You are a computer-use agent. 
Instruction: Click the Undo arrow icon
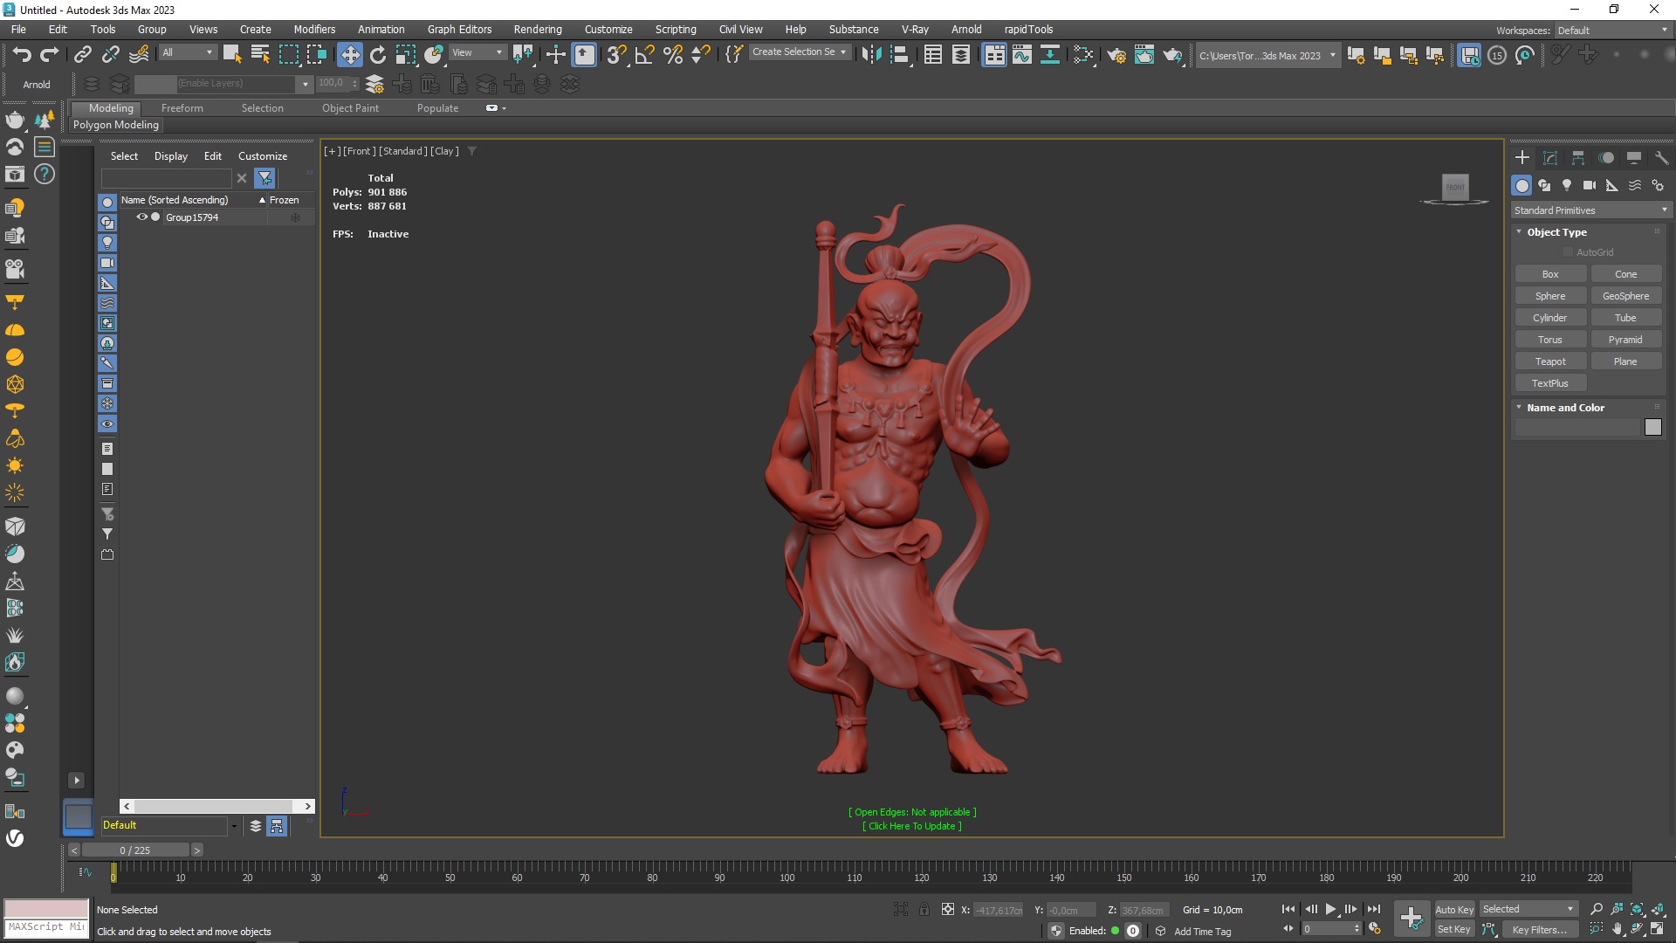point(22,54)
